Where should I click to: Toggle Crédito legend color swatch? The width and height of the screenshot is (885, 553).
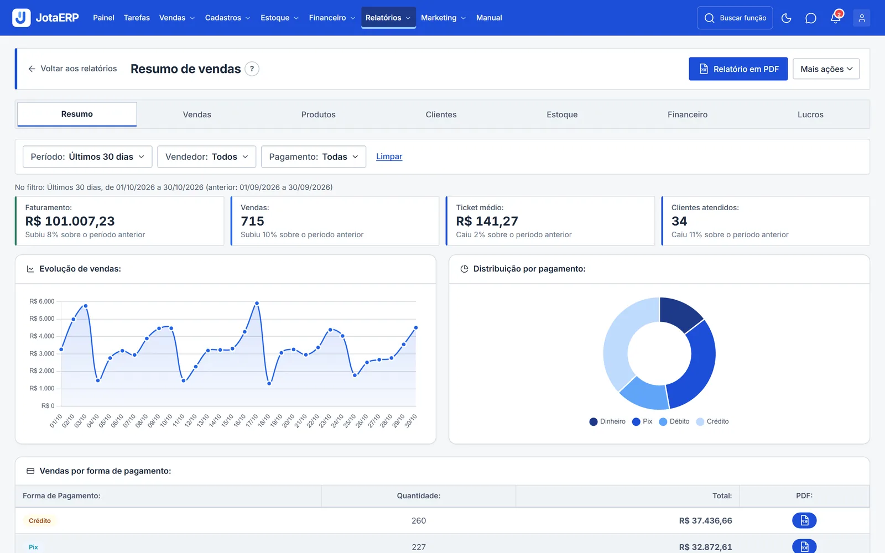point(700,421)
